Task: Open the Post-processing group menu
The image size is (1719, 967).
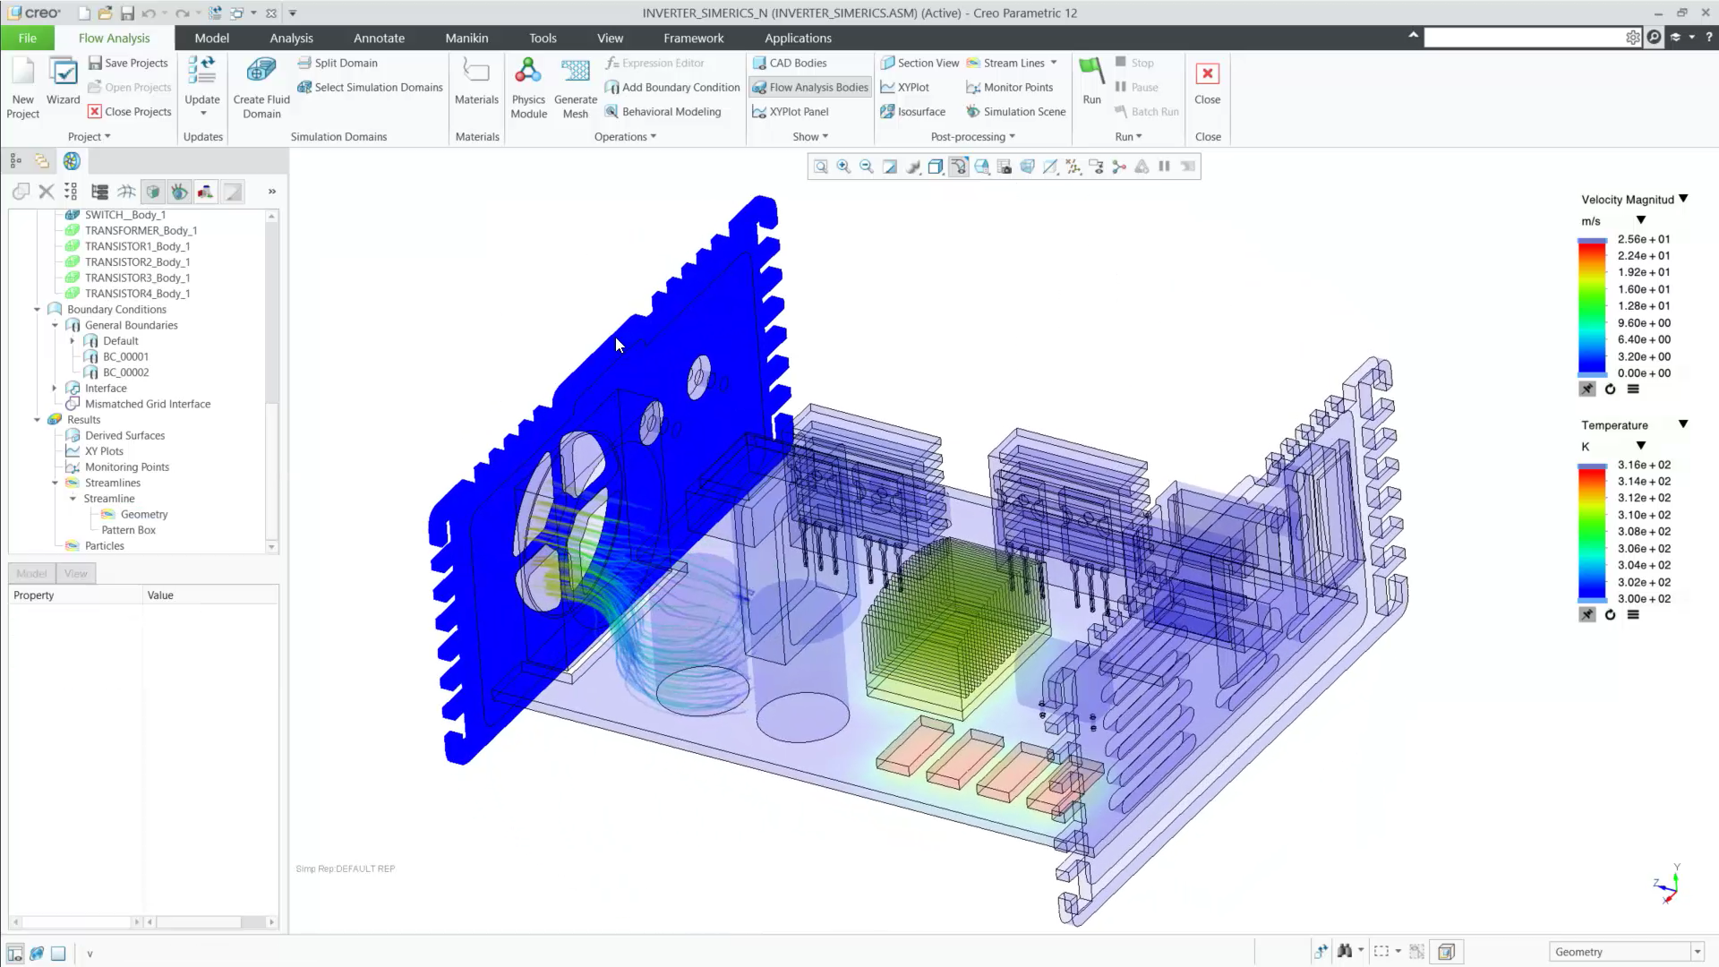Action: 972,136
